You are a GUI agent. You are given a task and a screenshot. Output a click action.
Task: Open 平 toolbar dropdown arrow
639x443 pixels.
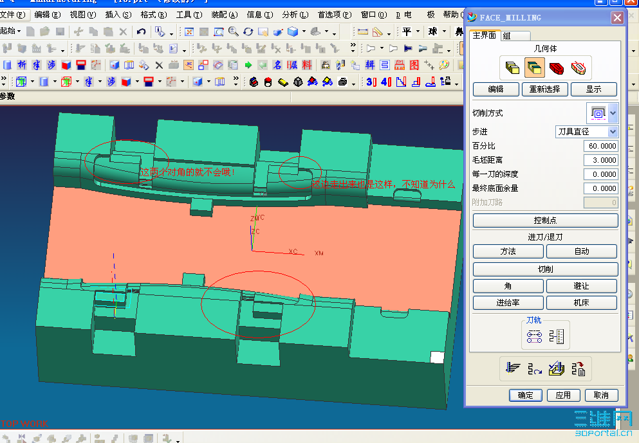418,32
